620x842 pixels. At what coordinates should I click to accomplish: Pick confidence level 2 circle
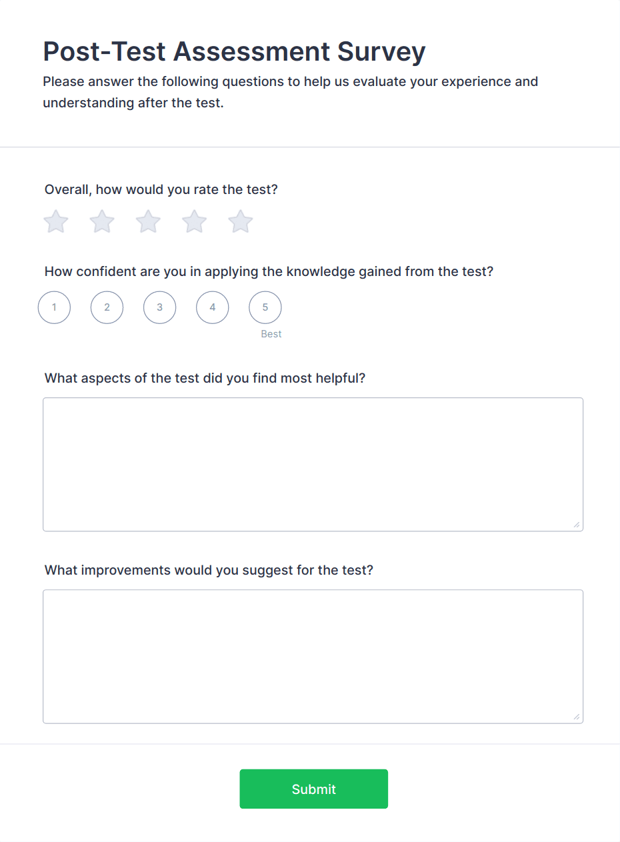(107, 307)
